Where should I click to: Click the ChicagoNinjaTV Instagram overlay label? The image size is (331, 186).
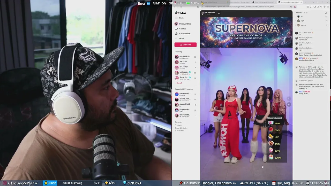(x=20, y=183)
